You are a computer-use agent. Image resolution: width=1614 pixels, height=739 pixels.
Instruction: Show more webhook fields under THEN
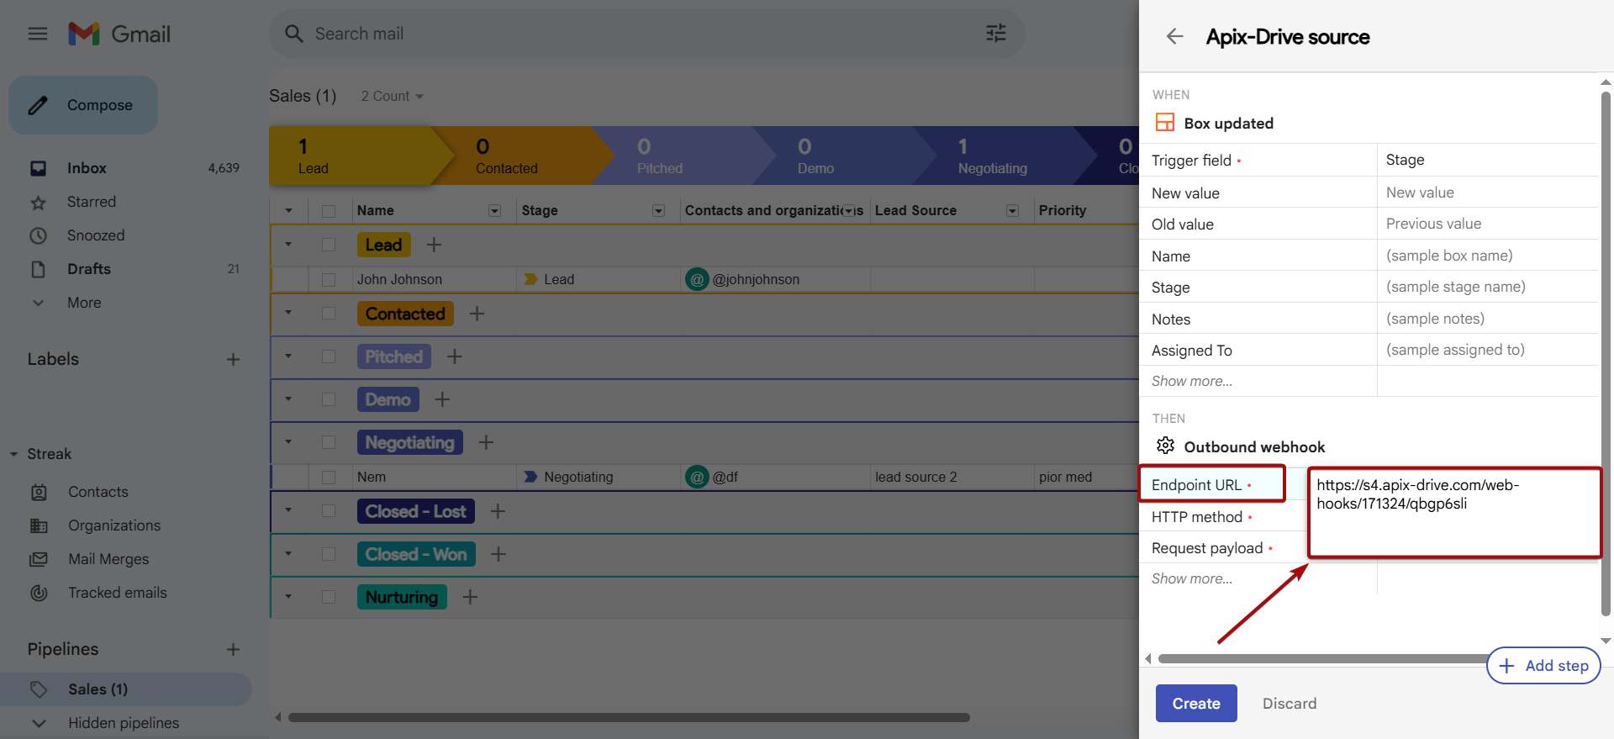[1192, 578]
